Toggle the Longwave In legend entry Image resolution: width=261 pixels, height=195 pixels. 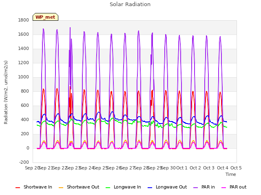(x=123, y=187)
